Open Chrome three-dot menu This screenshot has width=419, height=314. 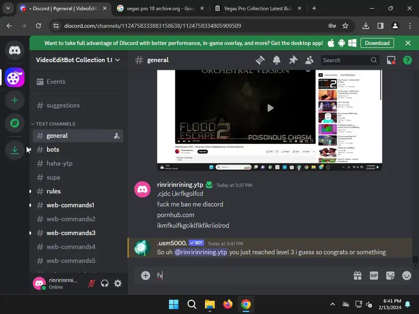(410, 26)
